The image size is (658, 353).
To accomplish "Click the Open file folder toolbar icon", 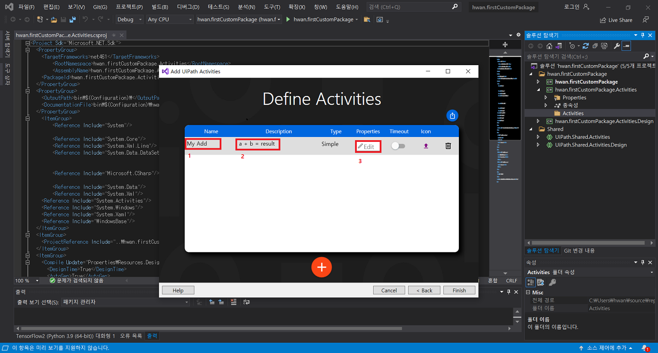I will click(54, 19).
